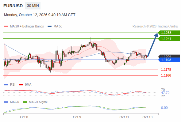
Task: Click the Oct 11 axis label
Action: (x=124, y=117)
